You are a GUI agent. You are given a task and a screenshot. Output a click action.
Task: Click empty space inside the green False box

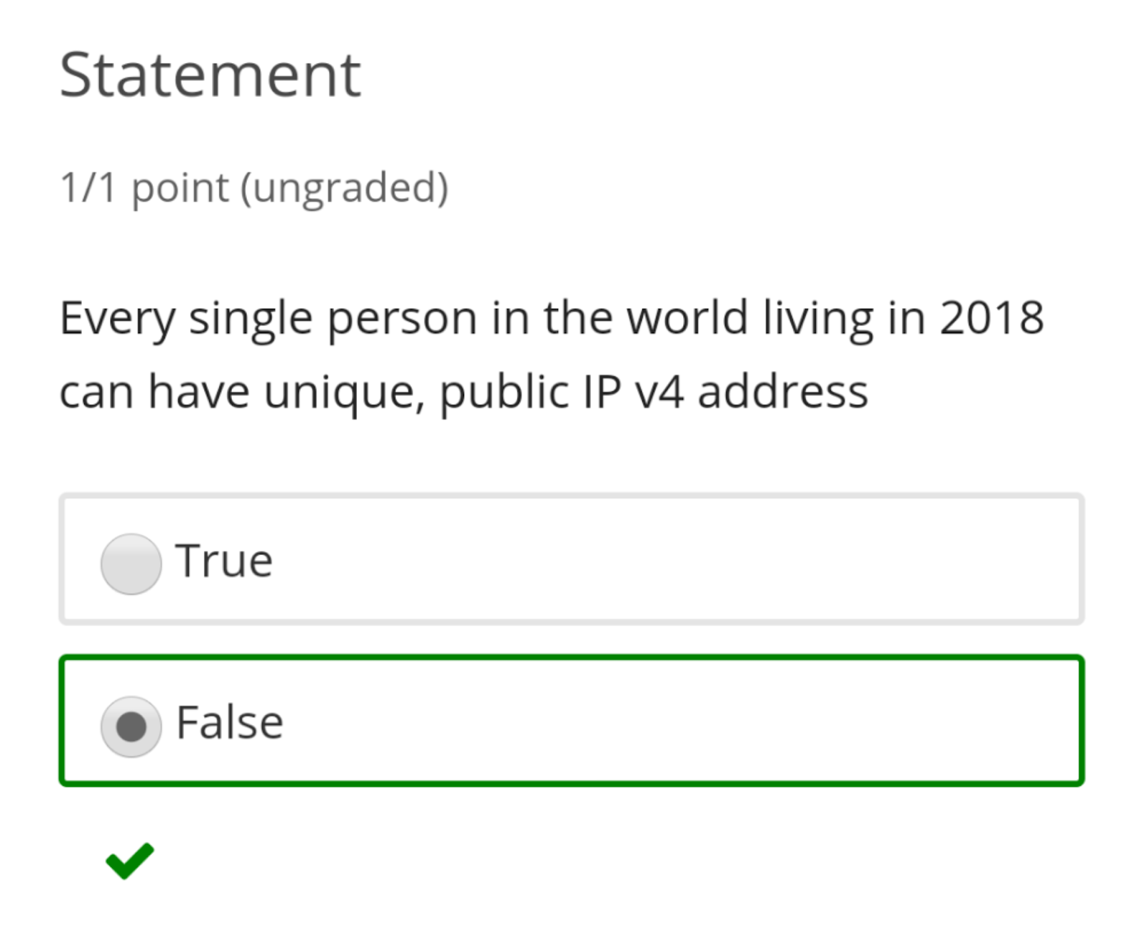tap(642, 721)
